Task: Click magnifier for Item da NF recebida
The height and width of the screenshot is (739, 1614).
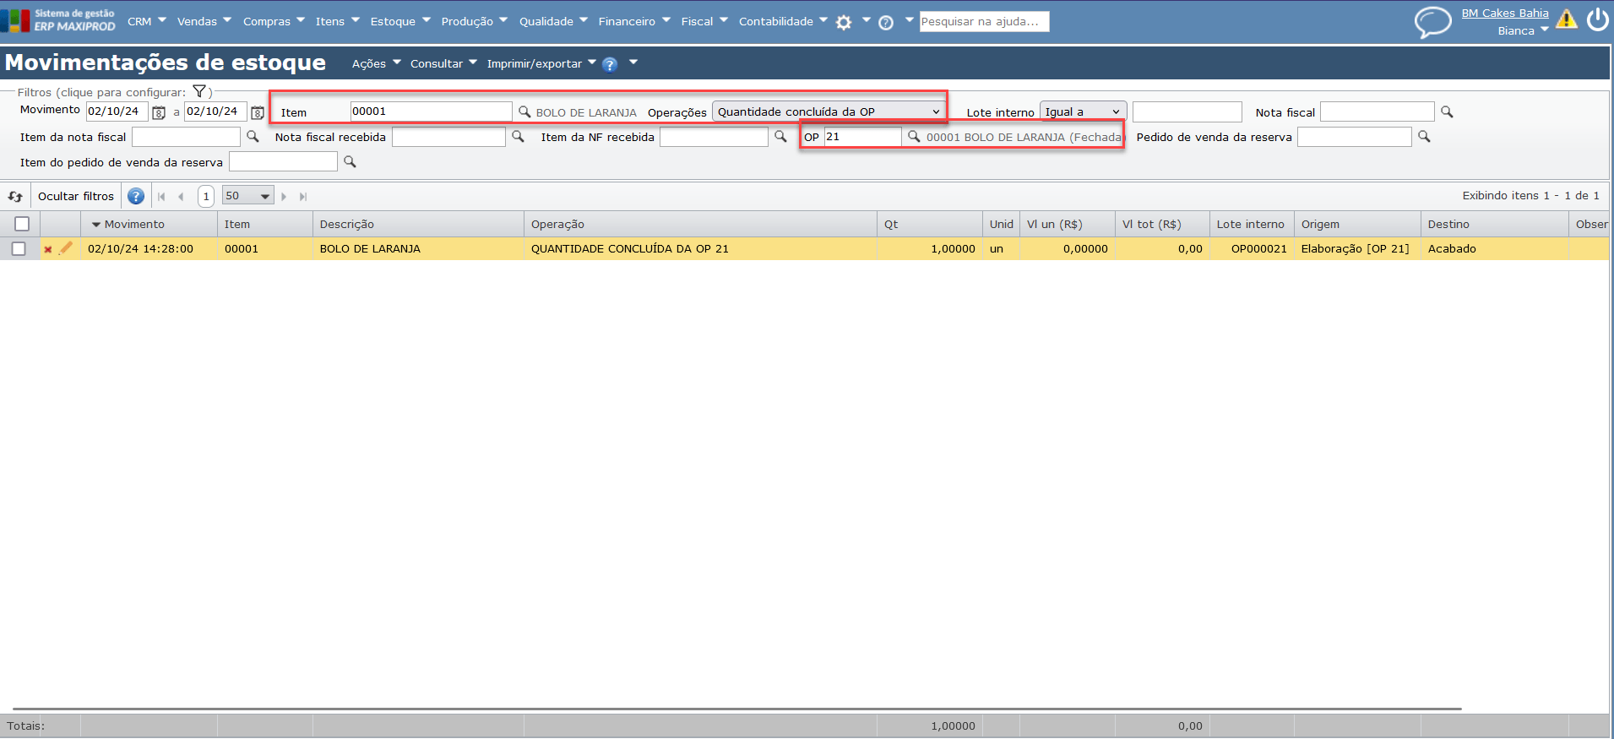Action: pos(780,136)
